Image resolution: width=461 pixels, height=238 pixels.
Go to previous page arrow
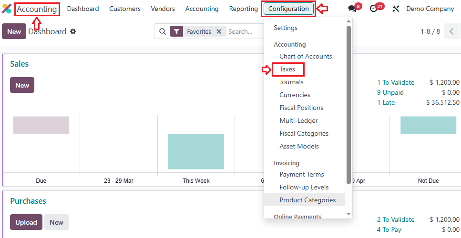[x=451, y=31]
